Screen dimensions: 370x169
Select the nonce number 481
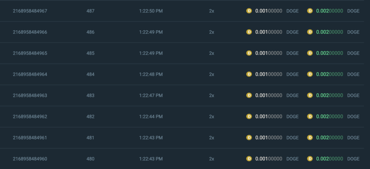pyautogui.click(x=91, y=138)
